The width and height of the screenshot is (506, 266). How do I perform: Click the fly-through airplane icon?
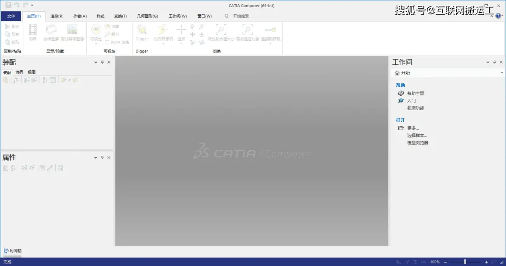pyautogui.click(x=202, y=34)
